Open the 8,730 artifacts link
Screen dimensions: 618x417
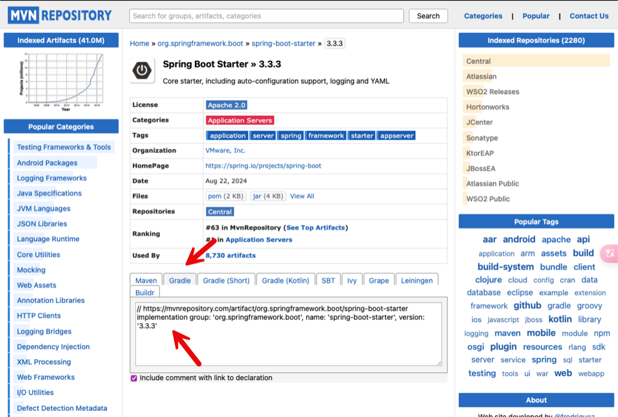point(231,255)
